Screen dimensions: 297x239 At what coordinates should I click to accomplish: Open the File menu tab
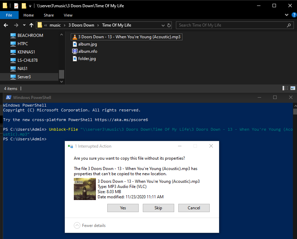pyautogui.click(x=9, y=15)
